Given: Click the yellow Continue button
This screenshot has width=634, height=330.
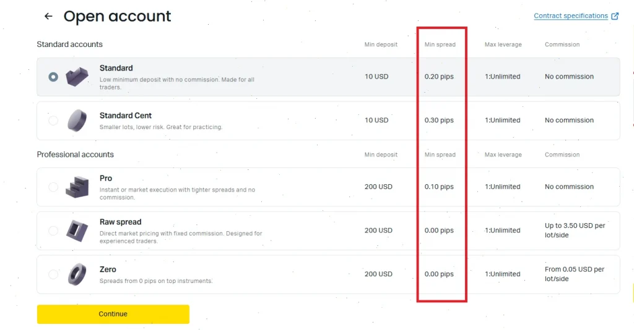Looking at the screenshot, I should pyautogui.click(x=113, y=314).
